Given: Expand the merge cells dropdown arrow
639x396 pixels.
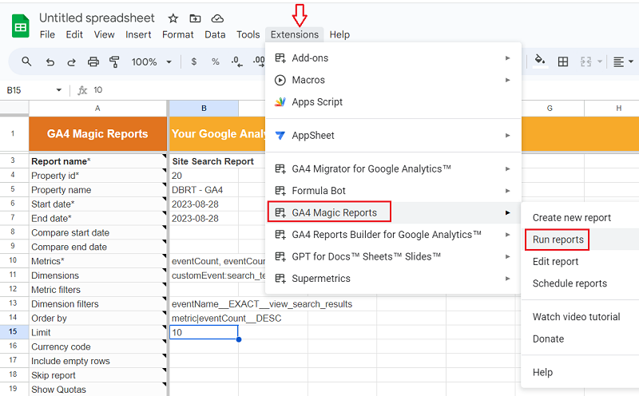Looking at the screenshot, I should [600, 61].
